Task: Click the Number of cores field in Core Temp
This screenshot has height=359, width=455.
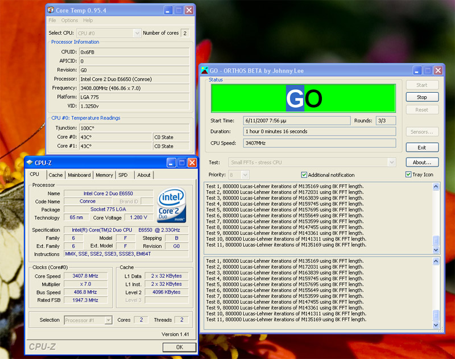Action: pos(185,33)
